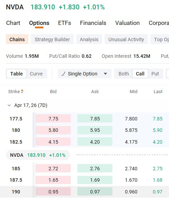The width and height of the screenshot is (169, 199).
Task: Click the 2.76 ask cell for 185 strike
Action: click(95, 168)
